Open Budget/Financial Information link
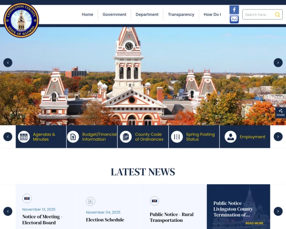This screenshot has height=229, width=286. pyautogui.click(x=99, y=137)
